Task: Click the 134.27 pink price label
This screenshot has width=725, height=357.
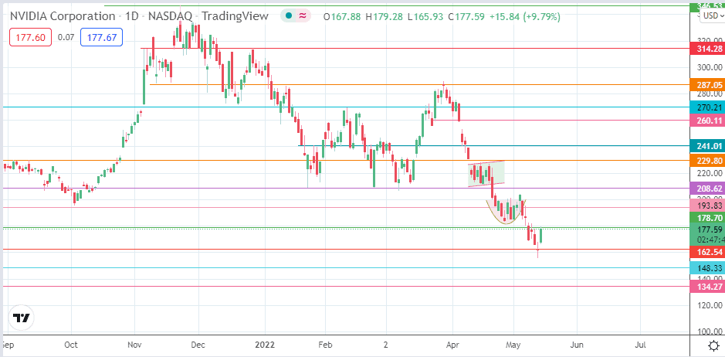Action: click(706, 287)
